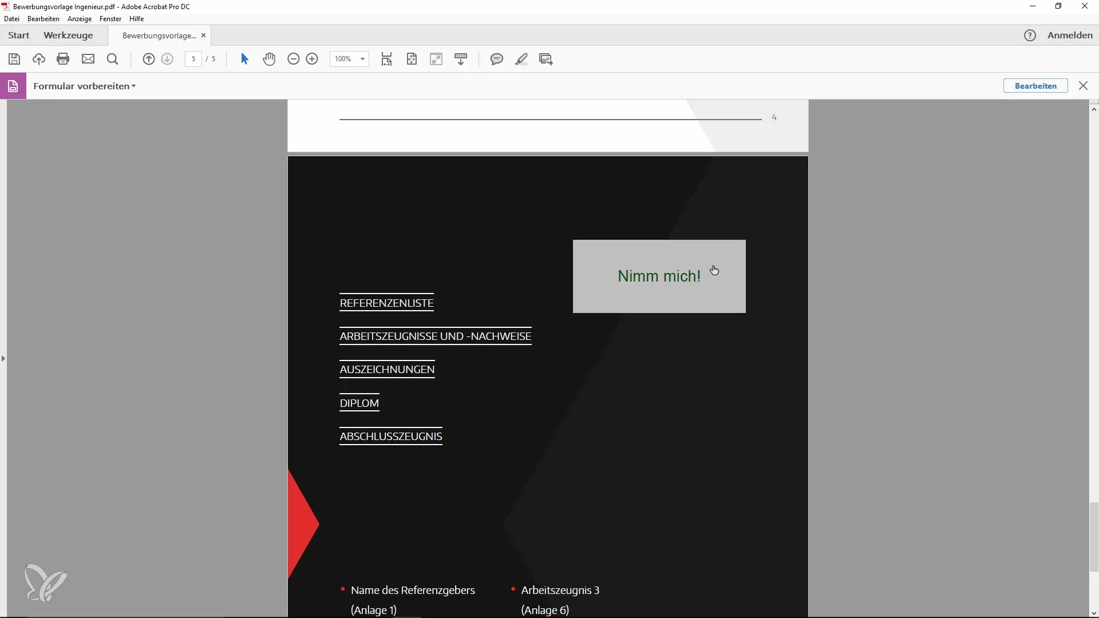
Task: Expand the Formular vorbereiten dropdown
Action: (133, 86)
